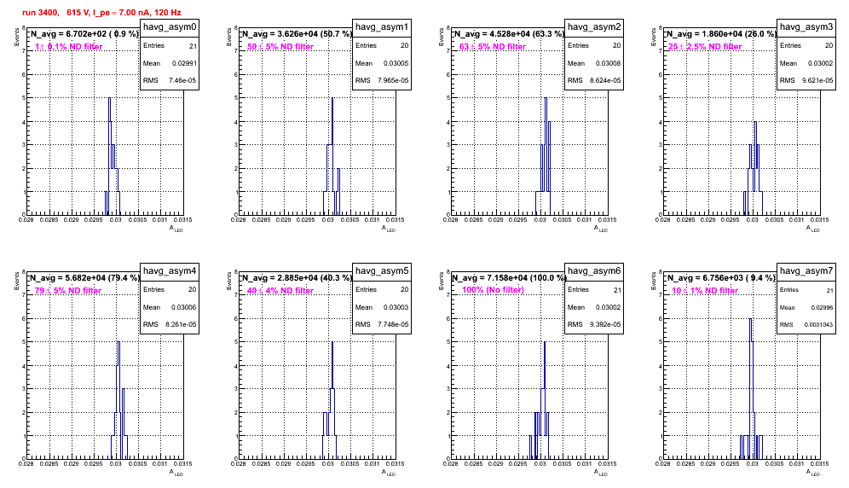Viewport: 849px width, 488px height.
Task: Select the havg_asym2 stats box title
Action: (x=594, y=26)
